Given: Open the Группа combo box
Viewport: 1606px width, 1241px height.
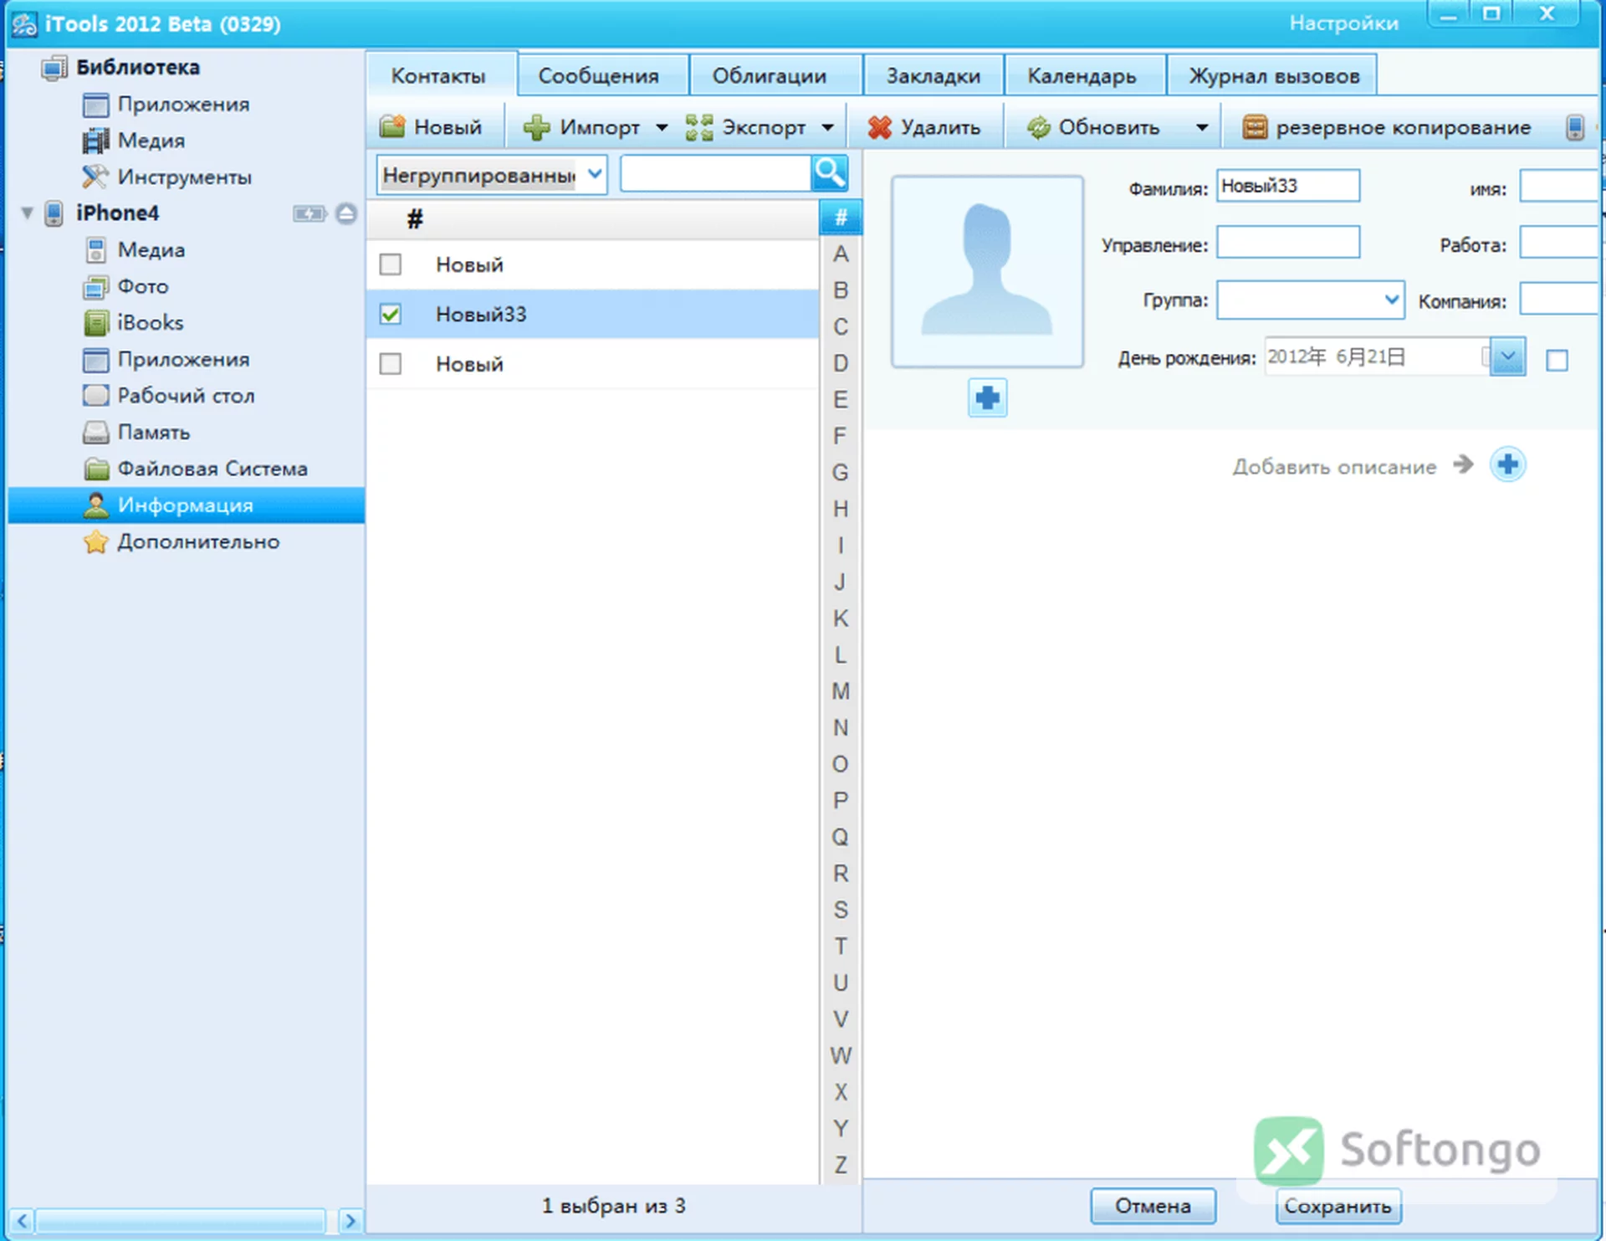Looking at the screenshot, I should 1310,300.
